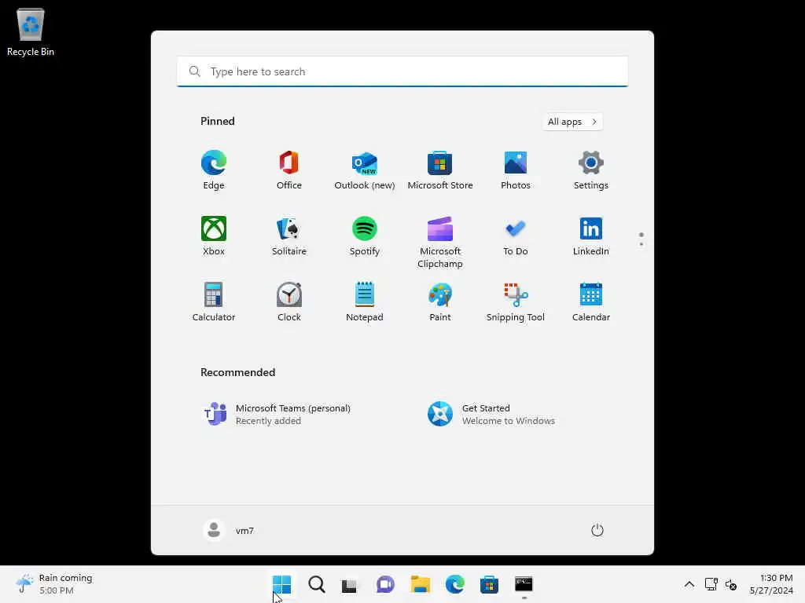Viewport: 805px width, 603px height.
Task: Open the Edge pinned app
Action: pos(214,170)
